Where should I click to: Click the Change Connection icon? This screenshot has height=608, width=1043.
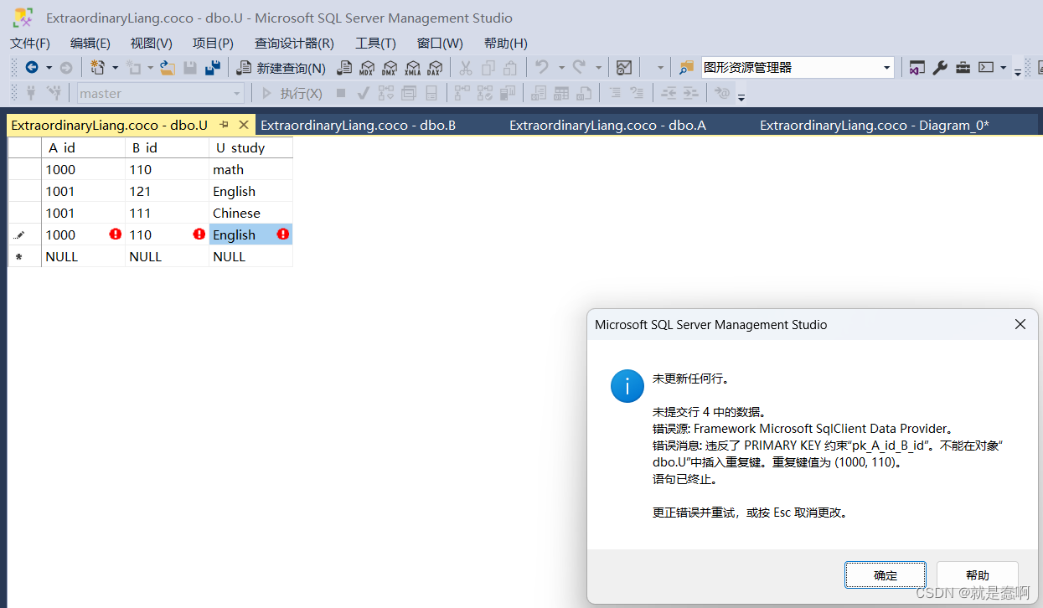click(54, 93)
